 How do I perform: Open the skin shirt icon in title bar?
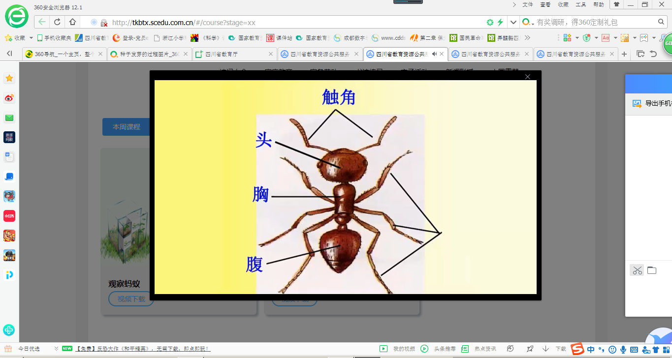click(616, 4)
